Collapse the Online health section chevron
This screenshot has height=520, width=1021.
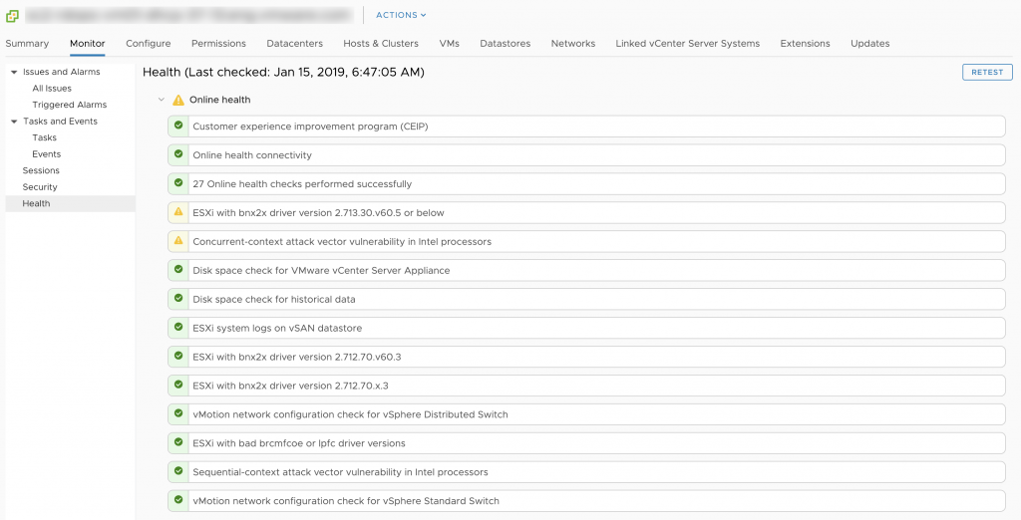[x=161, y=100]
